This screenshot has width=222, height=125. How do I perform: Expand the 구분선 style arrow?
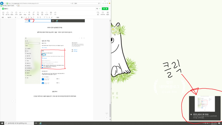(x=26, y=12)
